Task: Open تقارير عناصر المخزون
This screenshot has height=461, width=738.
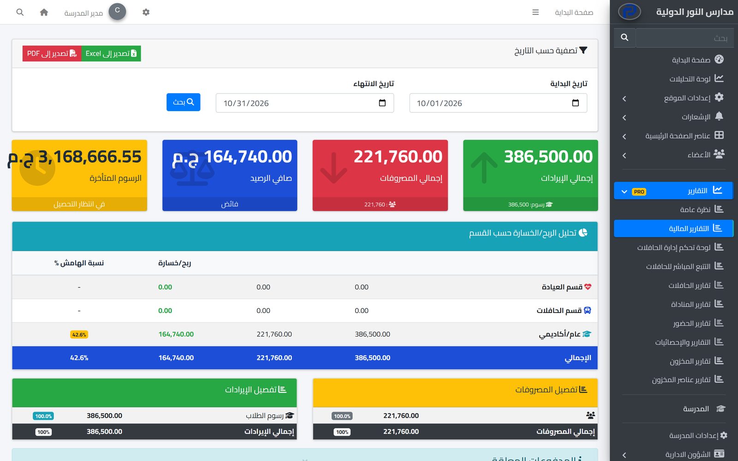Action: coord(673,379)
